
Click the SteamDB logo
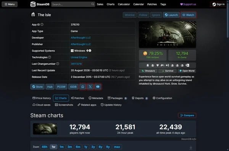[x=40, y=4]
